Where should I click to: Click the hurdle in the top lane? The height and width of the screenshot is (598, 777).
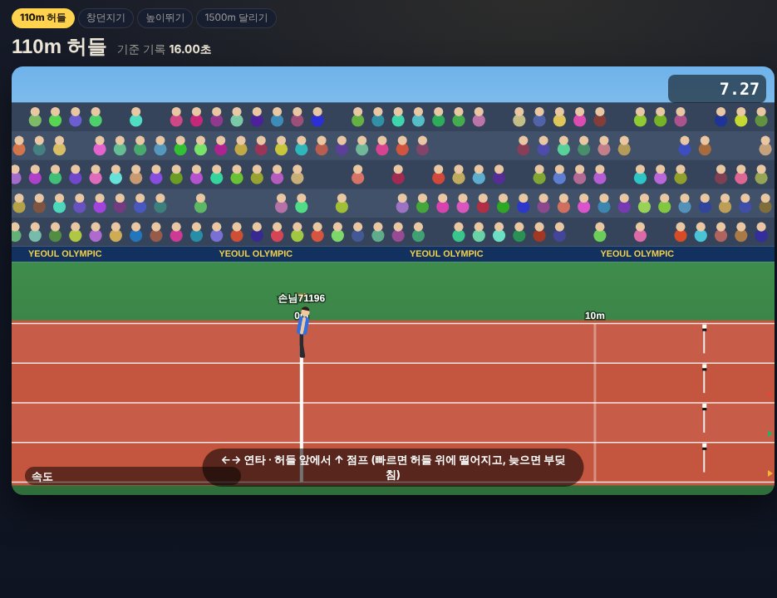[704, 339]
